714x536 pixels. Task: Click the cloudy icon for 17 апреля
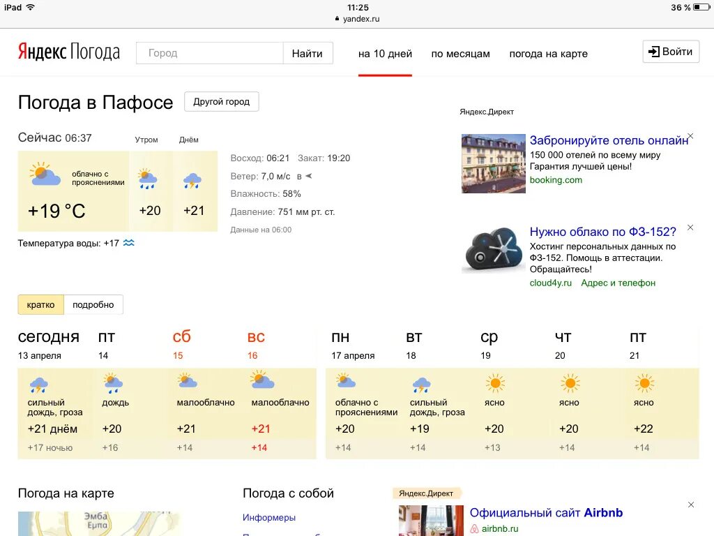click(x=345, y=380)
